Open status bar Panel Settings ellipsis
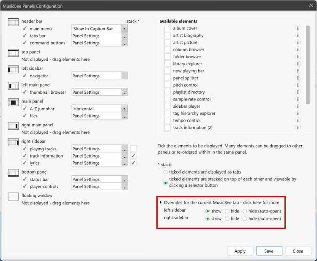 (125, 179)
